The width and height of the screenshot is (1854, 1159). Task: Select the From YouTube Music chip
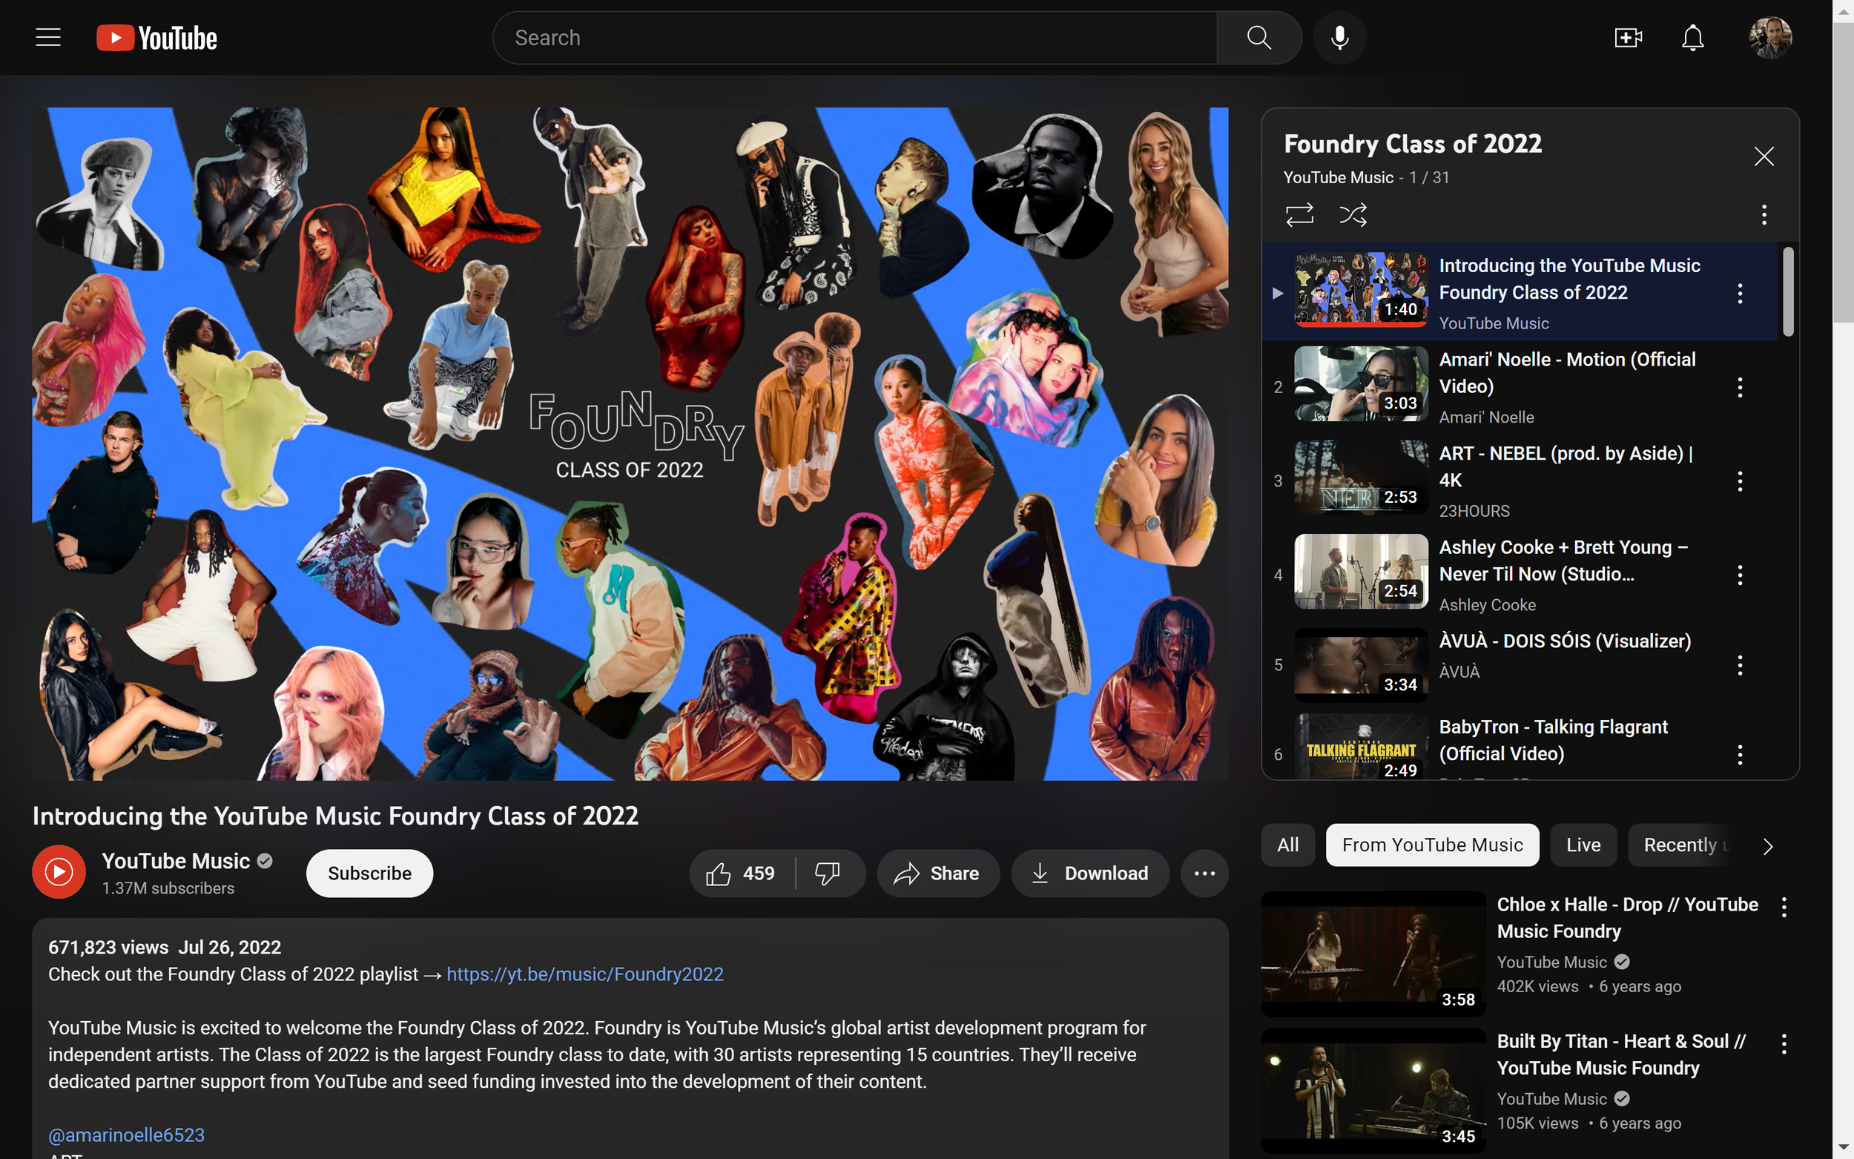point(1432,845)
